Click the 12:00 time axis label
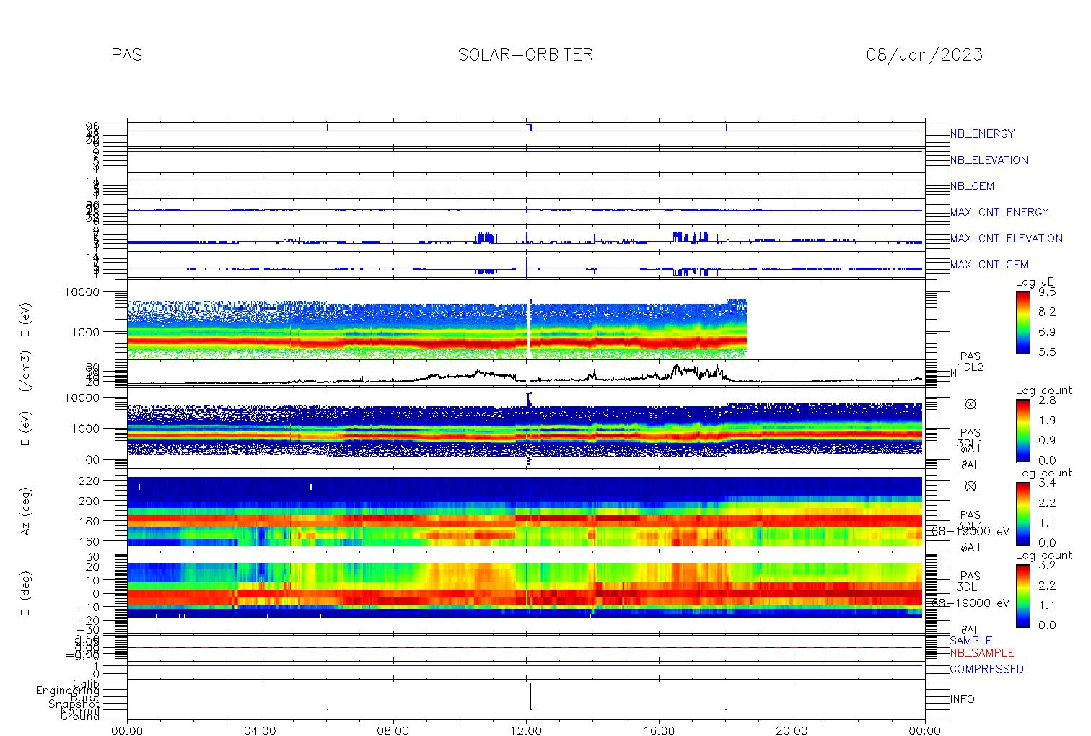 [526, 730]
